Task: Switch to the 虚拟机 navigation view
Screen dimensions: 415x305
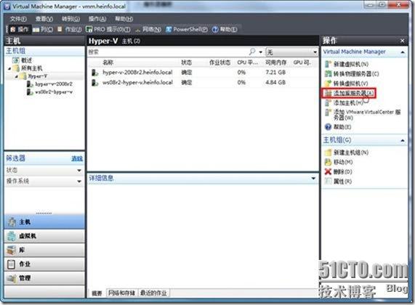Action: [44, 236]
